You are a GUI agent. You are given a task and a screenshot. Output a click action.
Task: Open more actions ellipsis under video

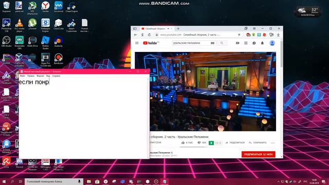272,143
